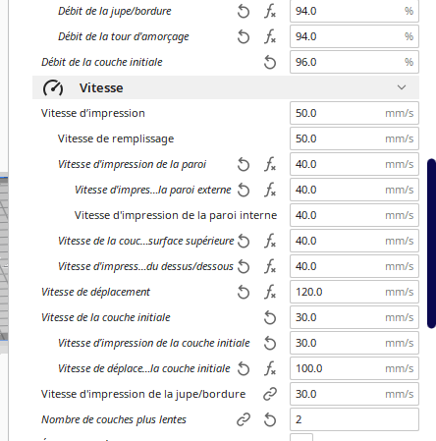The width and height of the screenshot is (436, 441).
Task: Click the Vitesse speedometer icon
Action: point(53,87)
